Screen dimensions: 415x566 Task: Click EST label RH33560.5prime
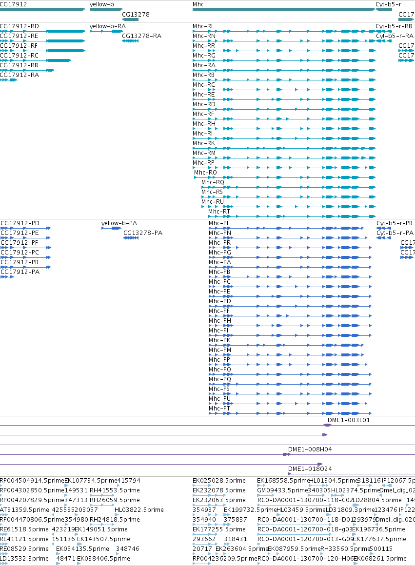345,549
